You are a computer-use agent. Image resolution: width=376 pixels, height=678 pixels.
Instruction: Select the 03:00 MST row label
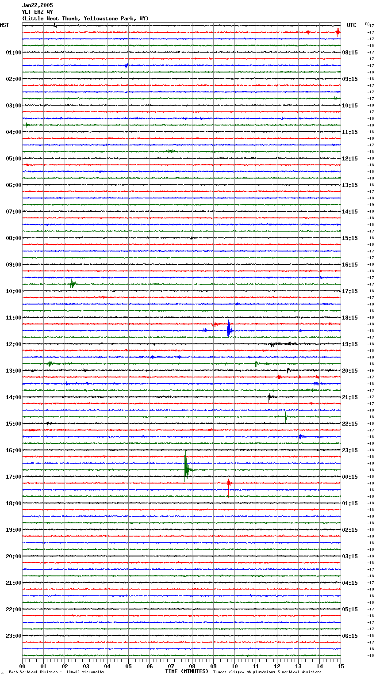[x=13, y=106]
